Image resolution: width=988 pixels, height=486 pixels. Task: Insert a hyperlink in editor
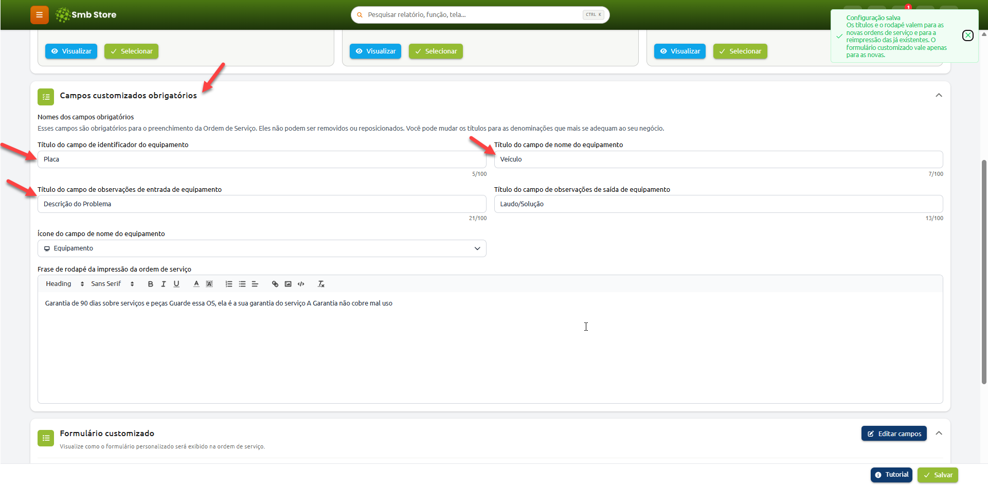(275, 284)
